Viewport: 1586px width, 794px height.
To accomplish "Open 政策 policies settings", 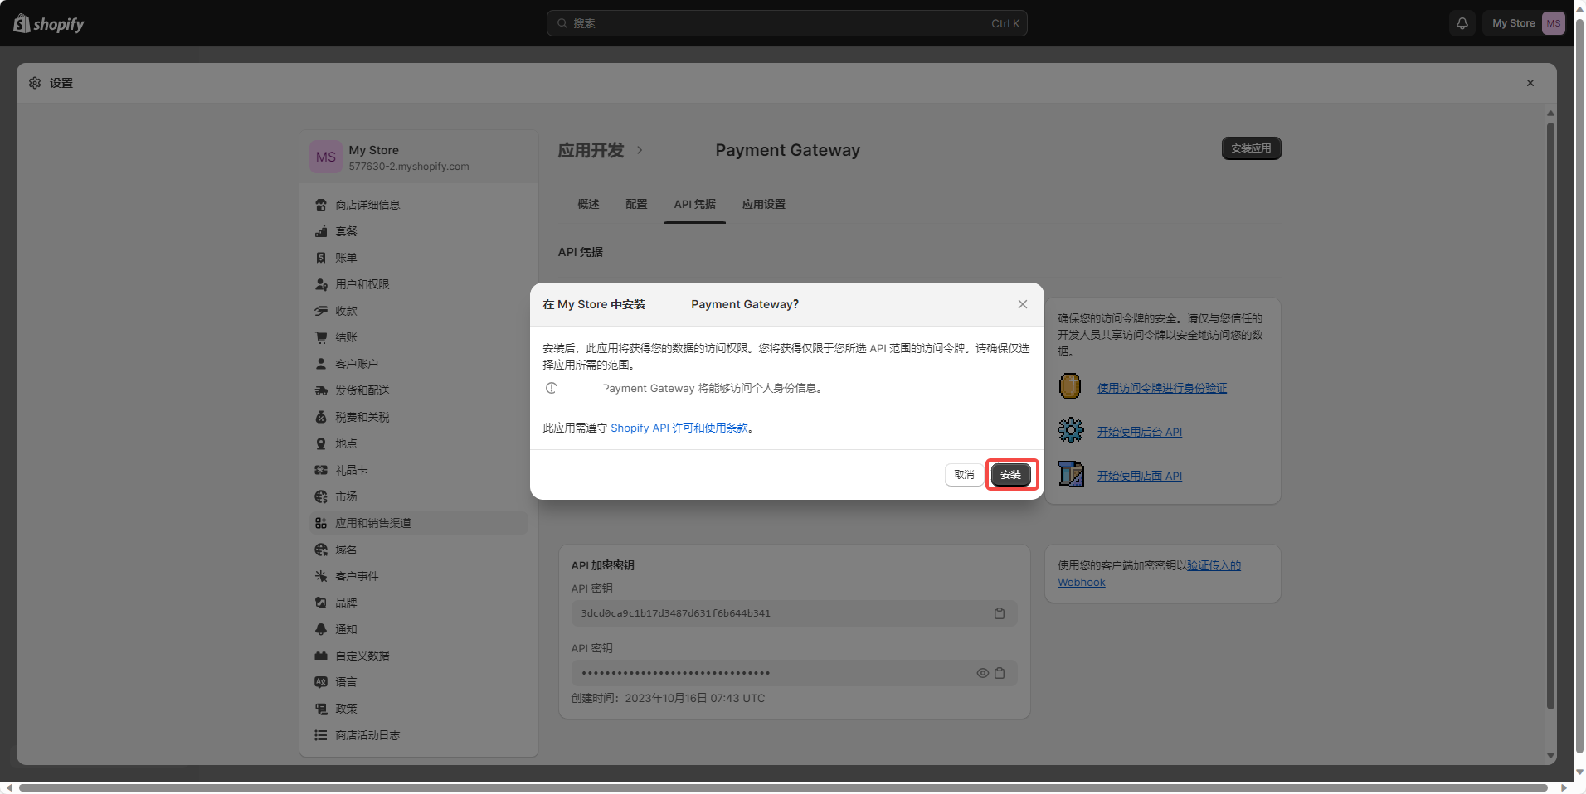I will tap(419, 709).
